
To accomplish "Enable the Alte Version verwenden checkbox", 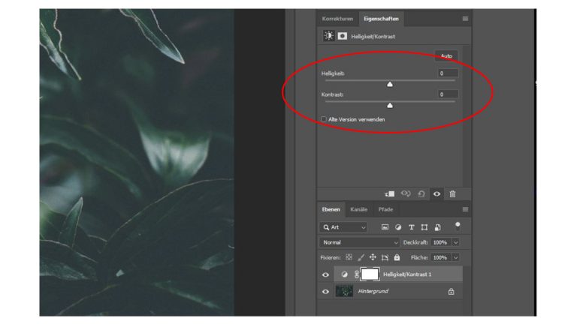I will coord(324,119).
